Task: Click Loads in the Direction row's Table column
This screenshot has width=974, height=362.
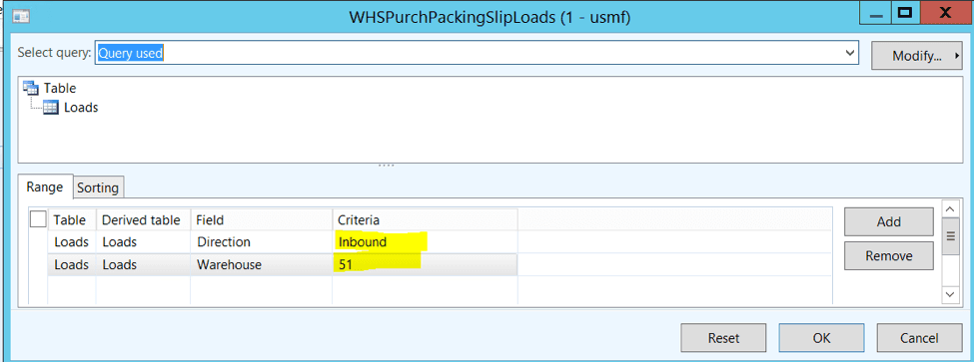Action: (72, 241)
